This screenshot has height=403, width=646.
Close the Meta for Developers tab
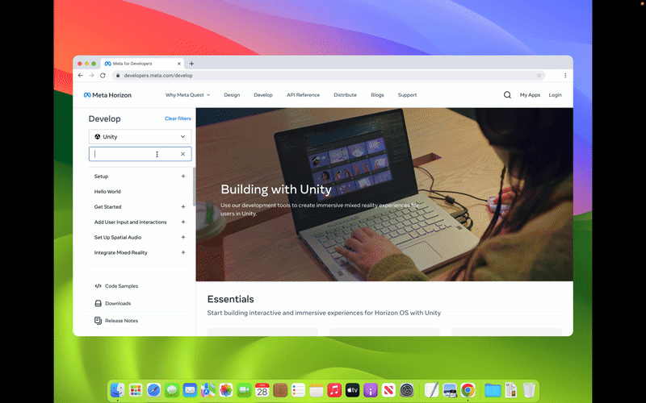[178, 64]
